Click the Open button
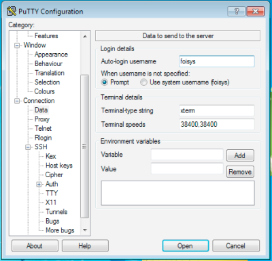 click(x=186, y=246)
